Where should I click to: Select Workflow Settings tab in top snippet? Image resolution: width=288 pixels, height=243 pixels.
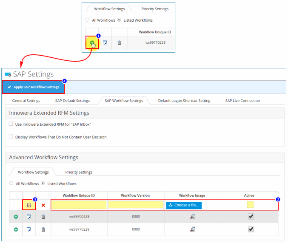click(109, 9)
